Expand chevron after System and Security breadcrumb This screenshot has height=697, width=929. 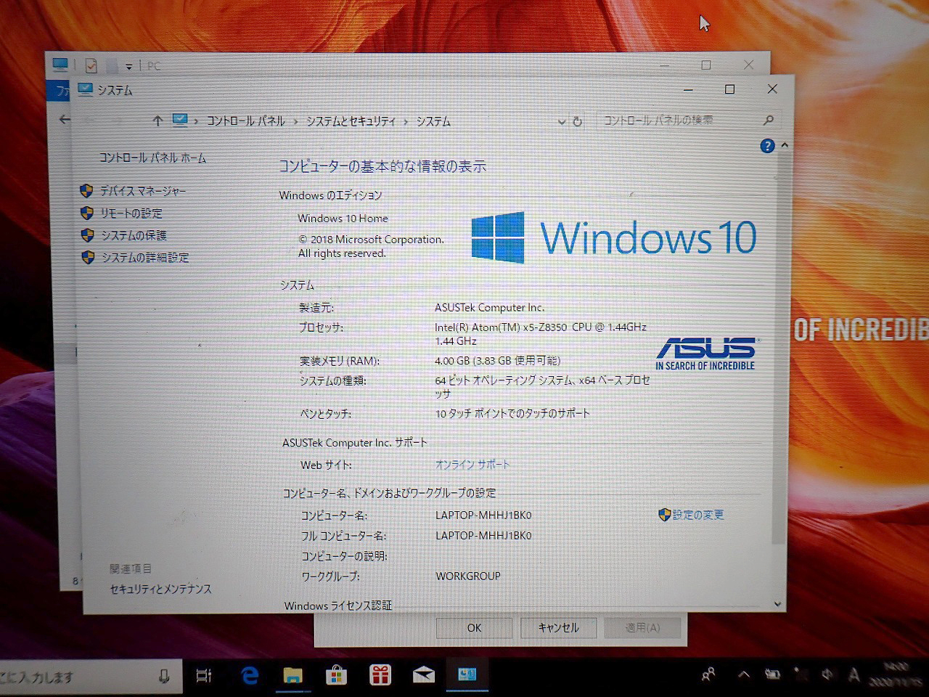(x=406, y=122)
